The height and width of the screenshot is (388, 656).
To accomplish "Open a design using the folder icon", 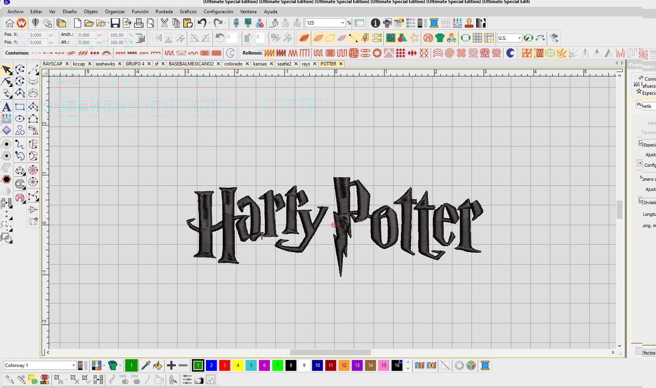I will click(89, 23).
